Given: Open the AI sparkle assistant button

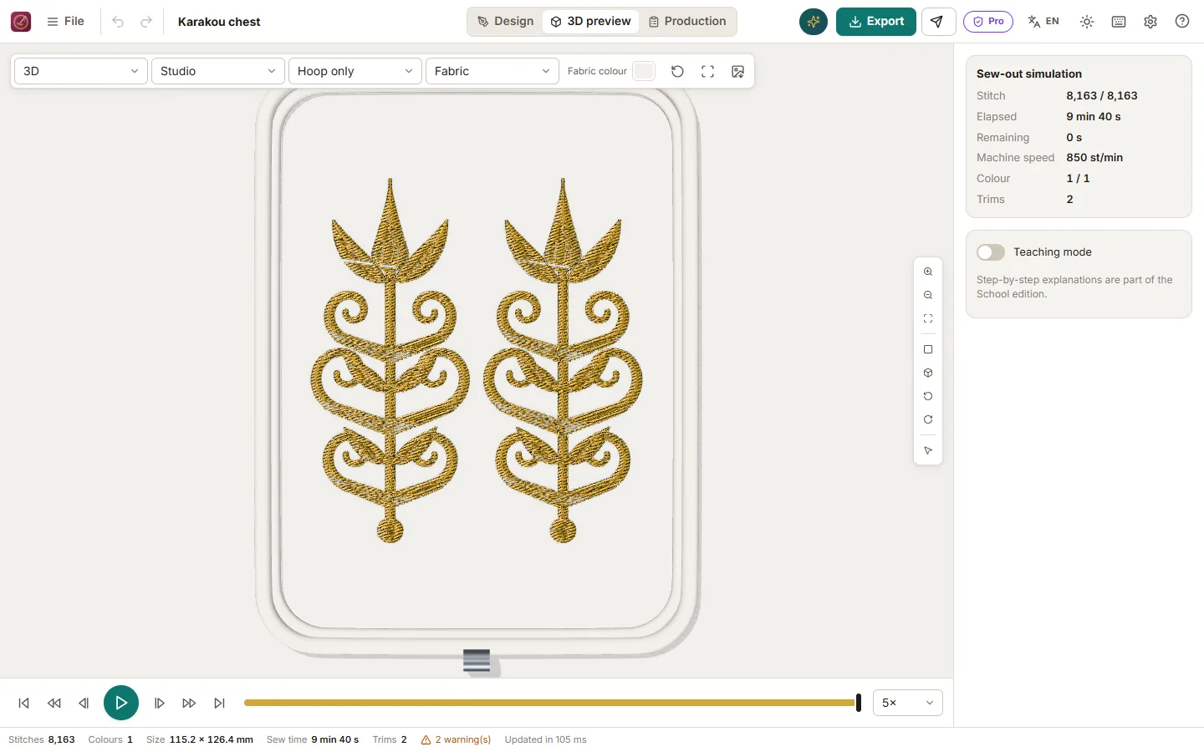Looking at the screenshot, I should pyautogui.click(x=814, y=22).
